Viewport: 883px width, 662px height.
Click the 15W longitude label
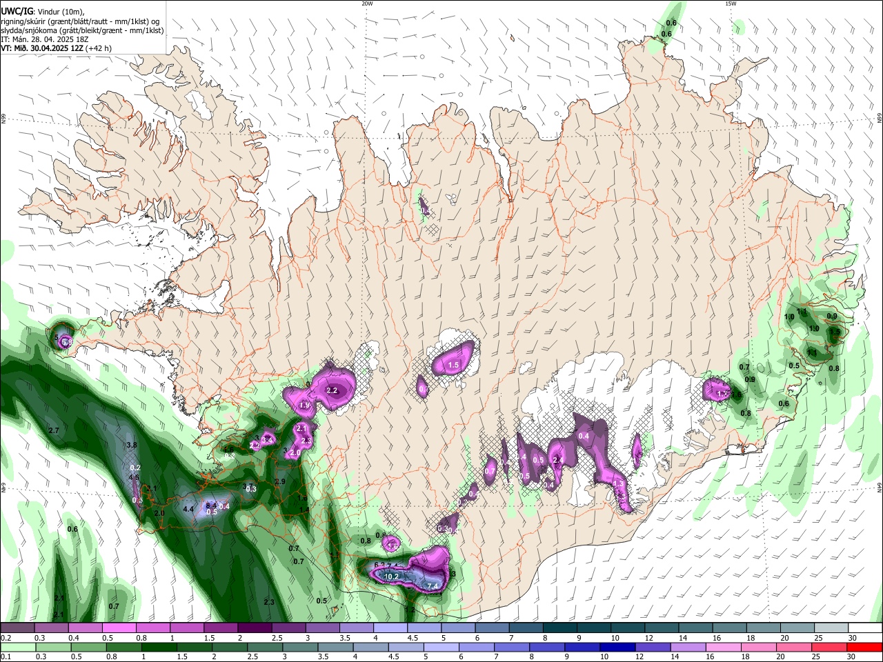[731, 3]
